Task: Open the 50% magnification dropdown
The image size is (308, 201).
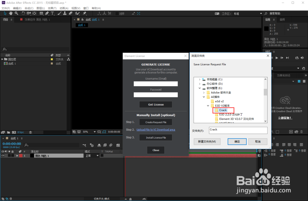Action: click(89, 132)
